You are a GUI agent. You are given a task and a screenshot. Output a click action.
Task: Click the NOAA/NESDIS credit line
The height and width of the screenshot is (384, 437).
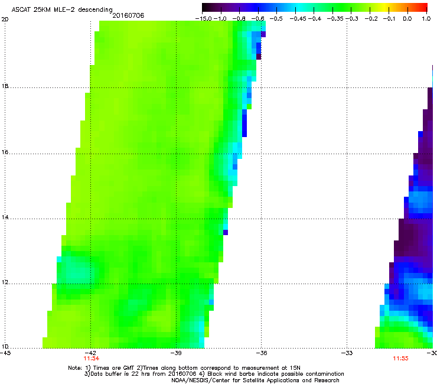[x=255, y=380]
